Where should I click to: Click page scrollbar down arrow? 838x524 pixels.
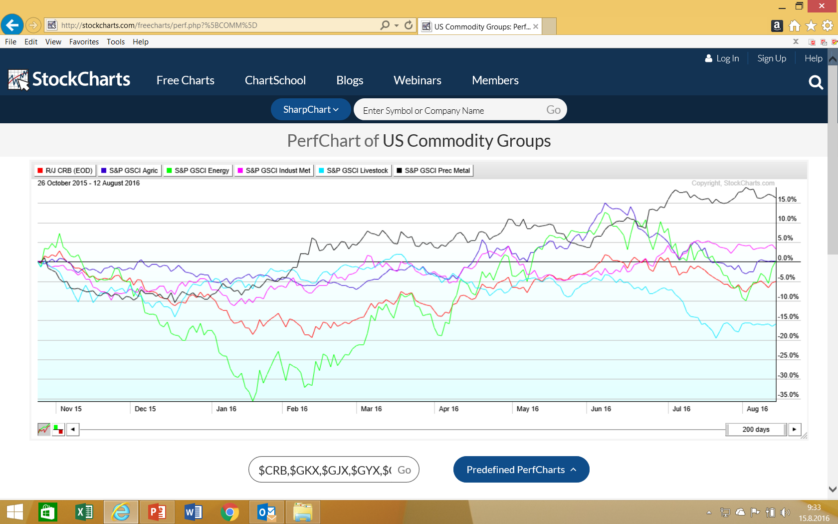[x=833, y=489]
